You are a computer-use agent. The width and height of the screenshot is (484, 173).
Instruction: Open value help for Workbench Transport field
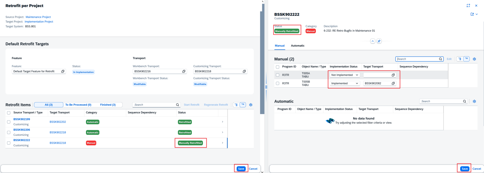[x=184, y=72]
